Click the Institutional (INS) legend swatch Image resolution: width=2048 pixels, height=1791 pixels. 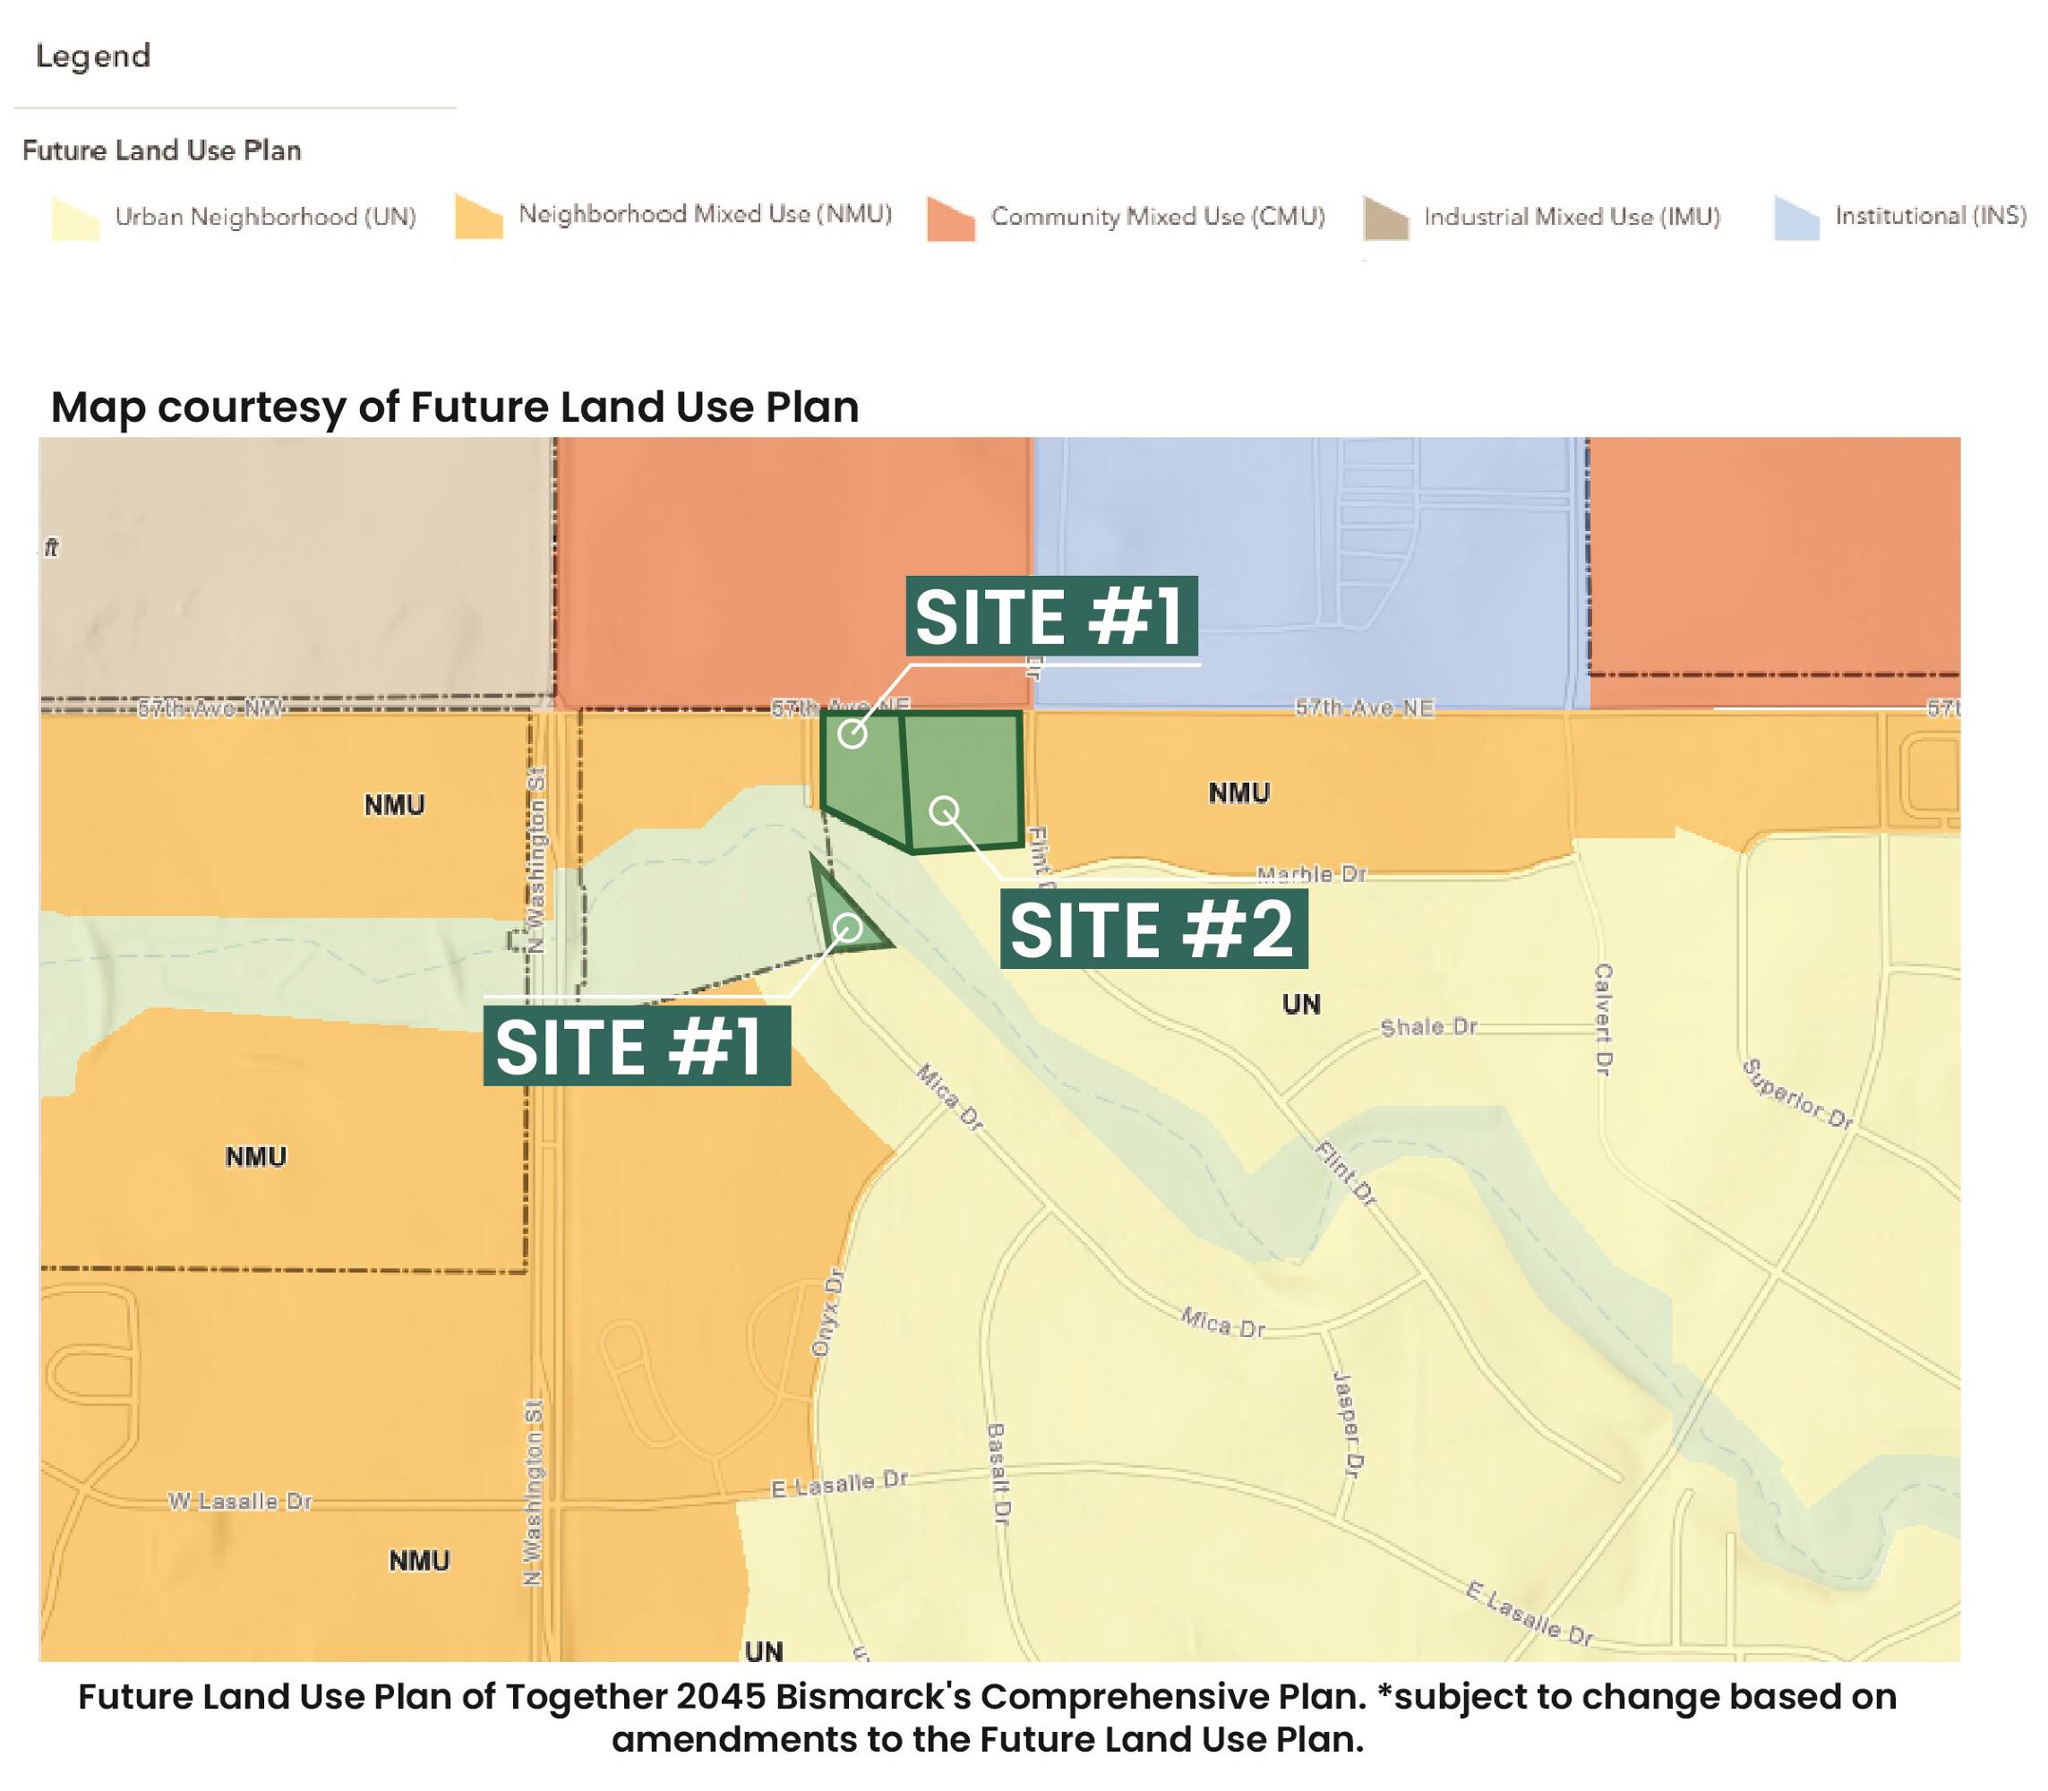coord(1797,219)
